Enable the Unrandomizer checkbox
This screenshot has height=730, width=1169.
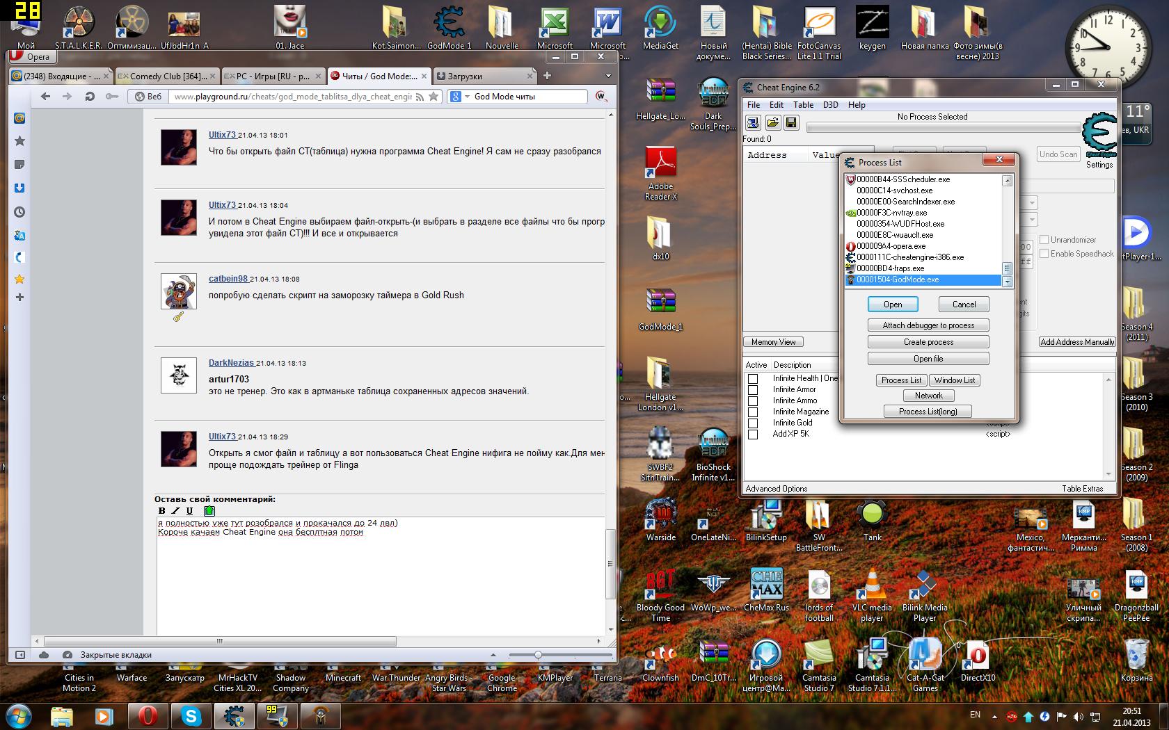(1044, 240)
